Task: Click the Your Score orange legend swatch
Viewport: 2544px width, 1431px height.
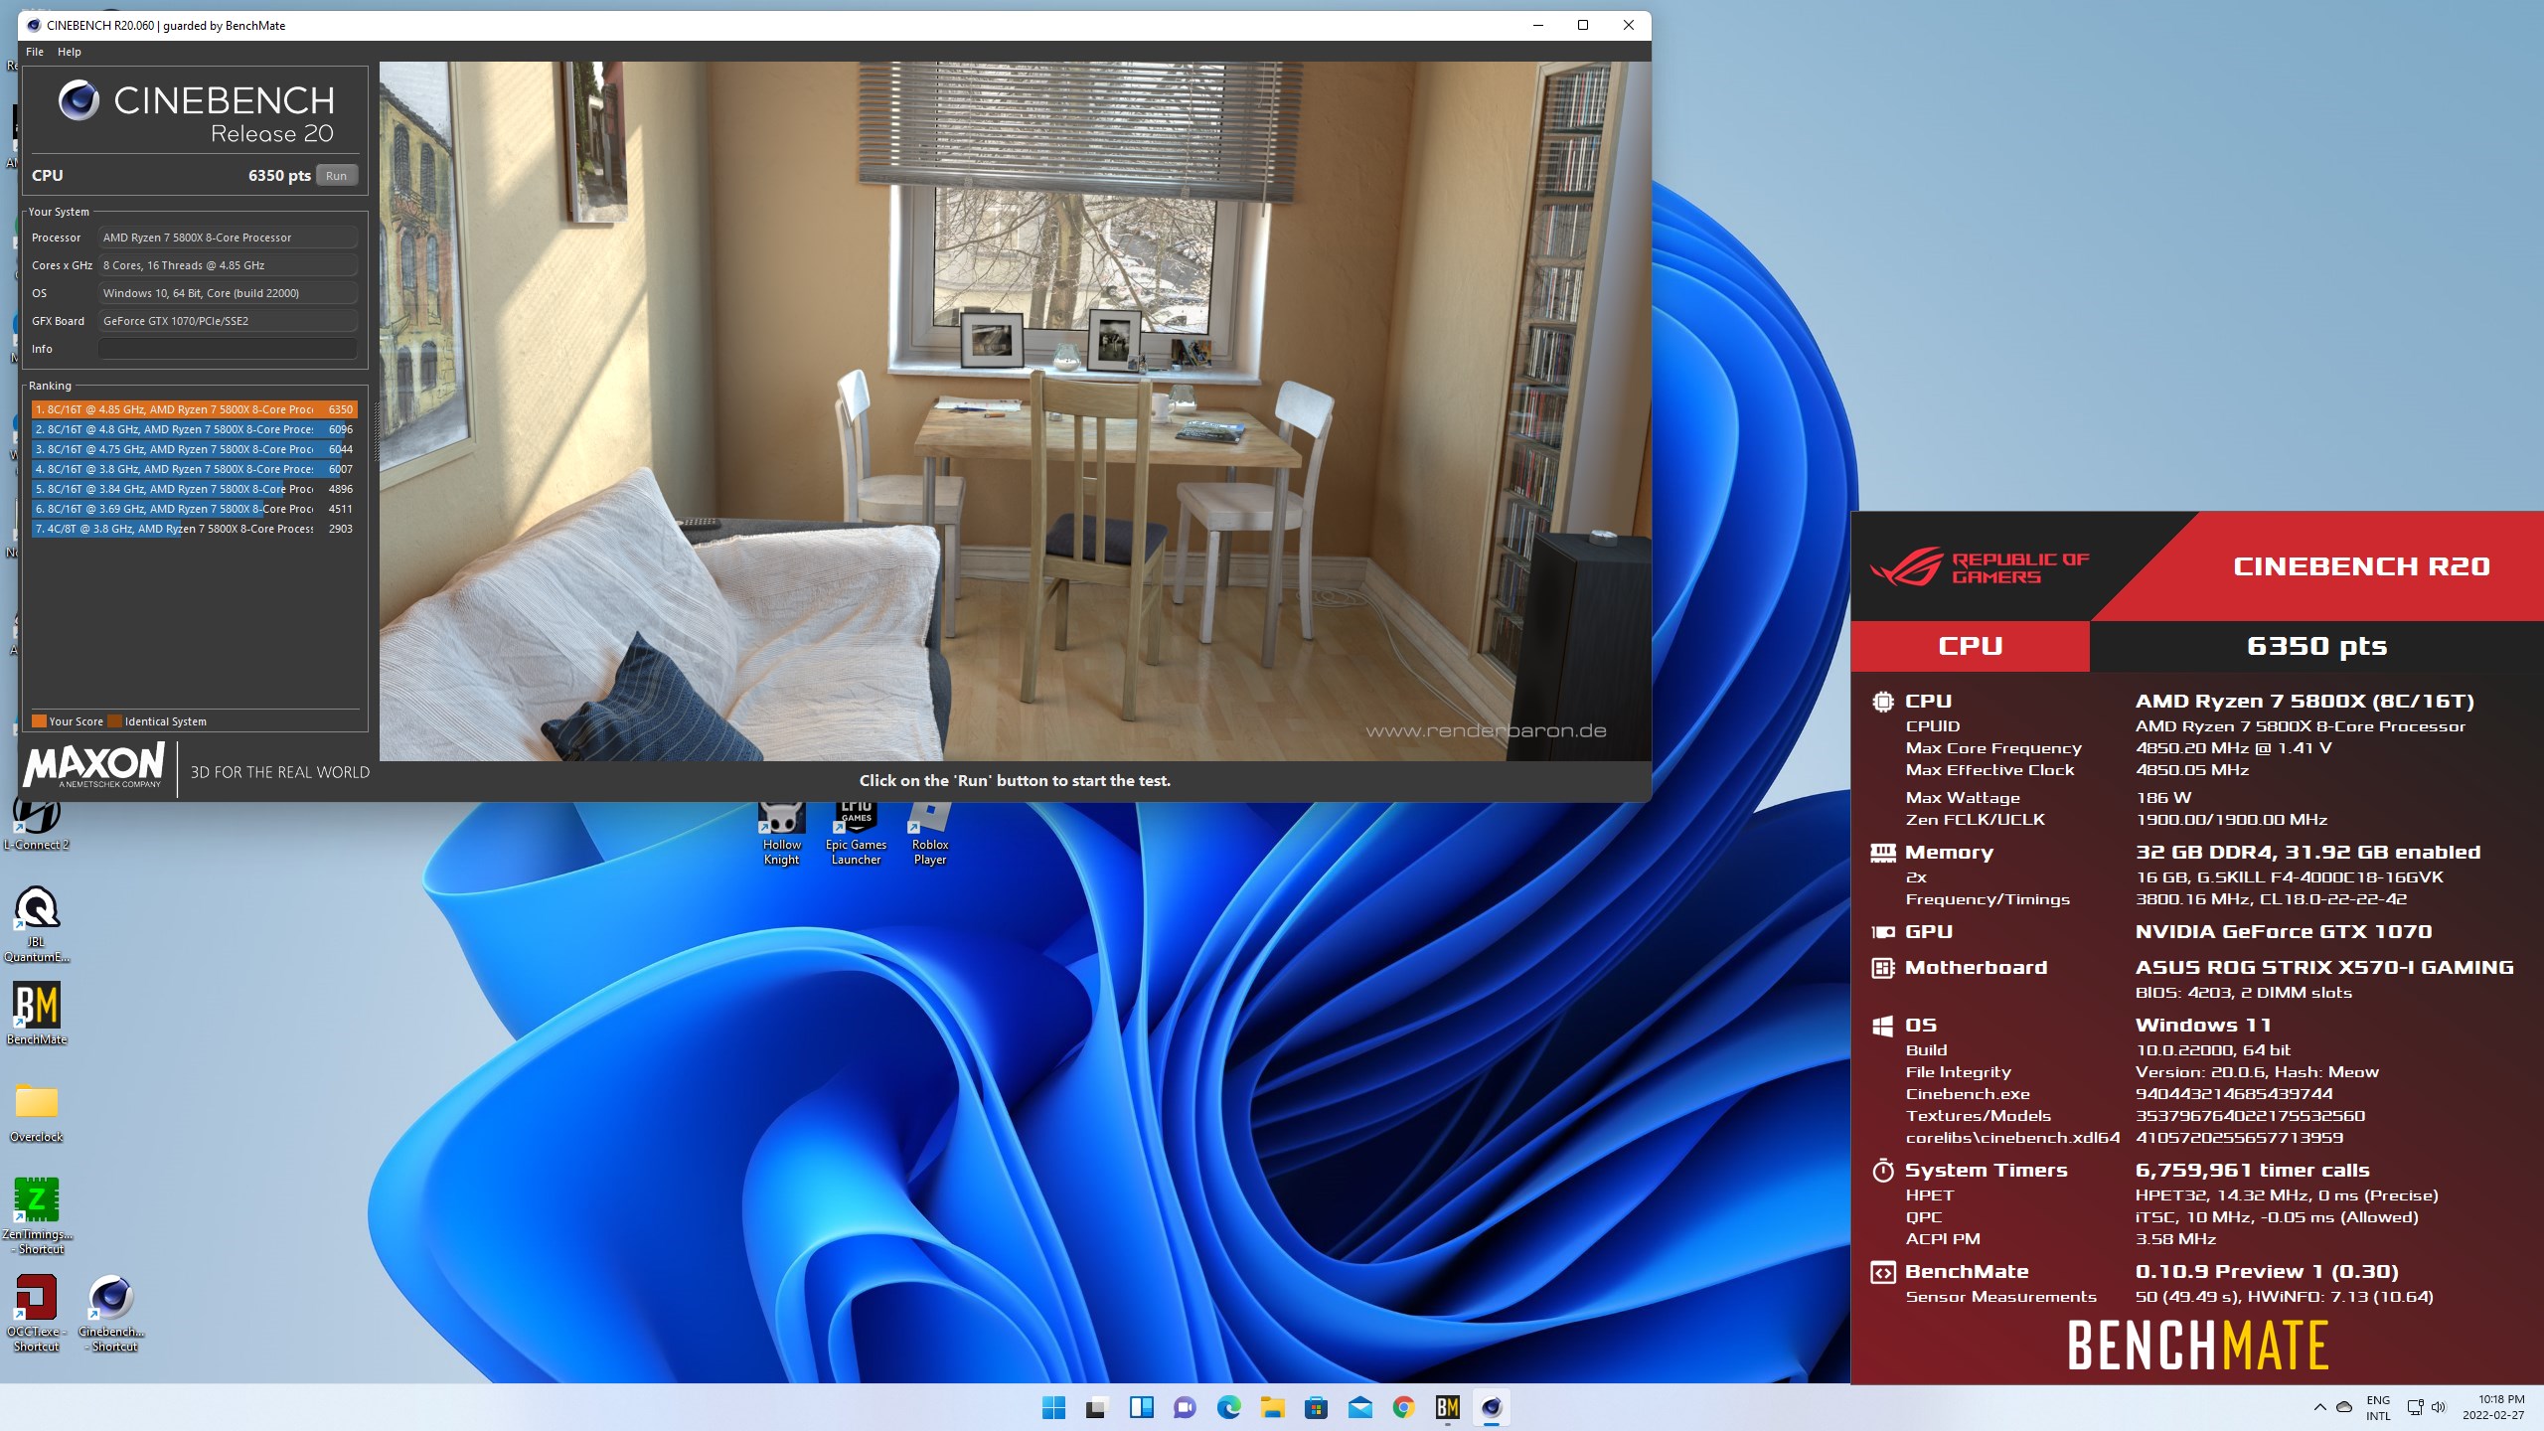Action: (39, 721)
